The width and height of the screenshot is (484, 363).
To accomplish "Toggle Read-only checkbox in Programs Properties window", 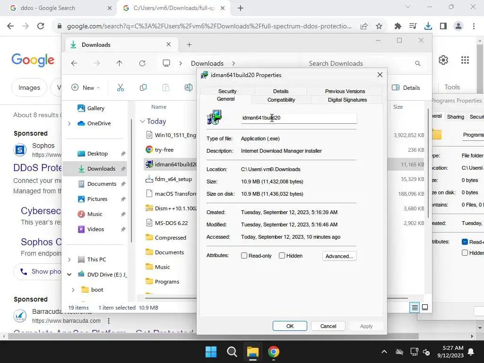I will click(x=465, y=242).
